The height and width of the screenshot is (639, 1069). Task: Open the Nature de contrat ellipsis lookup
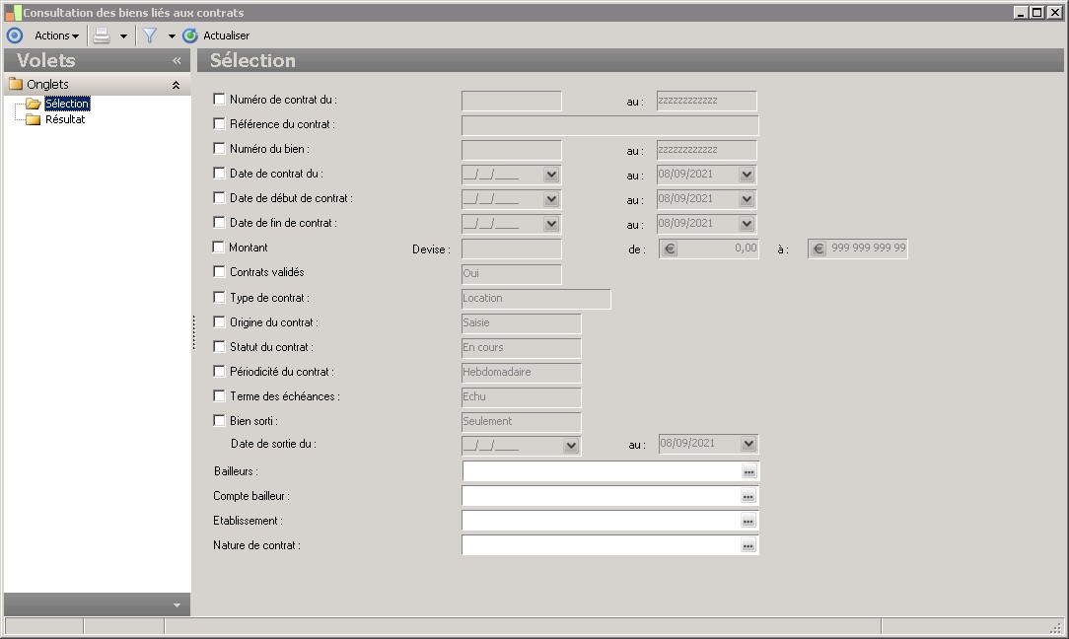[x=748, y=546]
